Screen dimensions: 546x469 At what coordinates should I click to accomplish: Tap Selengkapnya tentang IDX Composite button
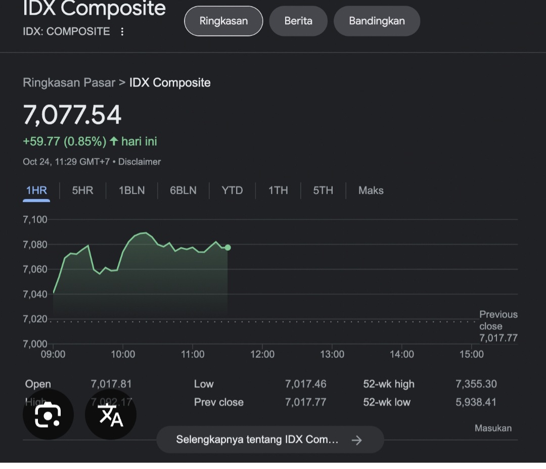(258, 440)
